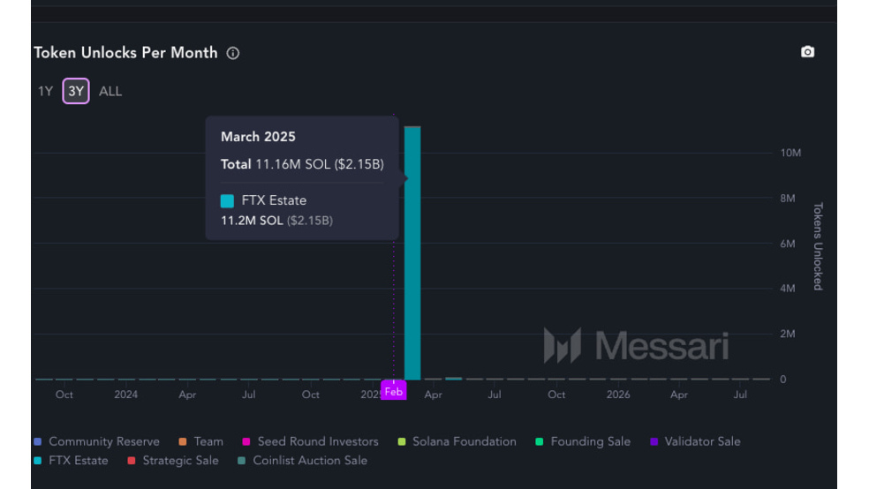Toggle Founding Sale legend entry

coord(583,441)
